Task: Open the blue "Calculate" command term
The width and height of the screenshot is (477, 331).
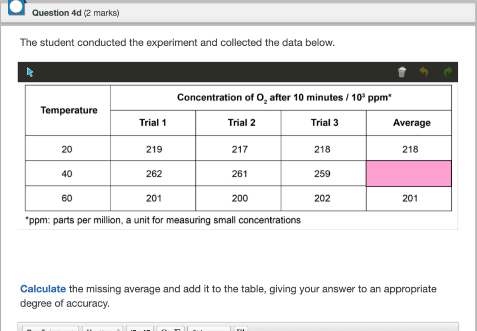Action: 43,289
